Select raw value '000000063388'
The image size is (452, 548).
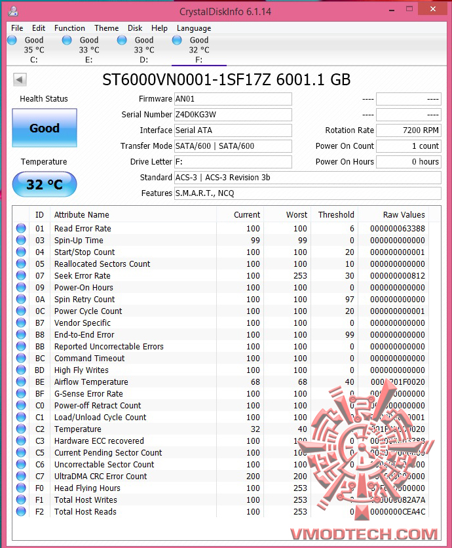click(398, 229)
